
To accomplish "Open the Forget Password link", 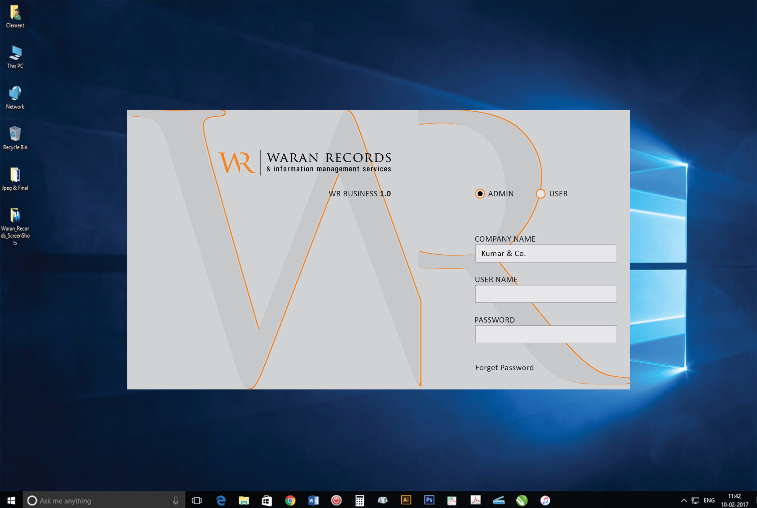I will [x=504, y=367].
